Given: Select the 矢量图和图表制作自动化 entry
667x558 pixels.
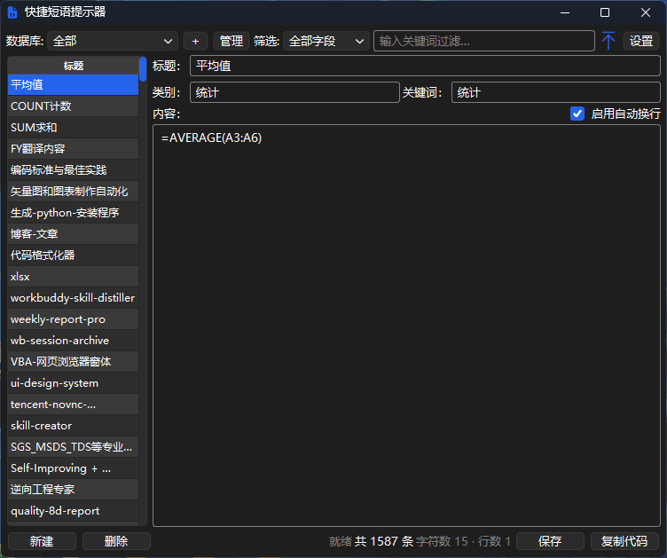Looking at the screenshot, I should tap(73, 191).
